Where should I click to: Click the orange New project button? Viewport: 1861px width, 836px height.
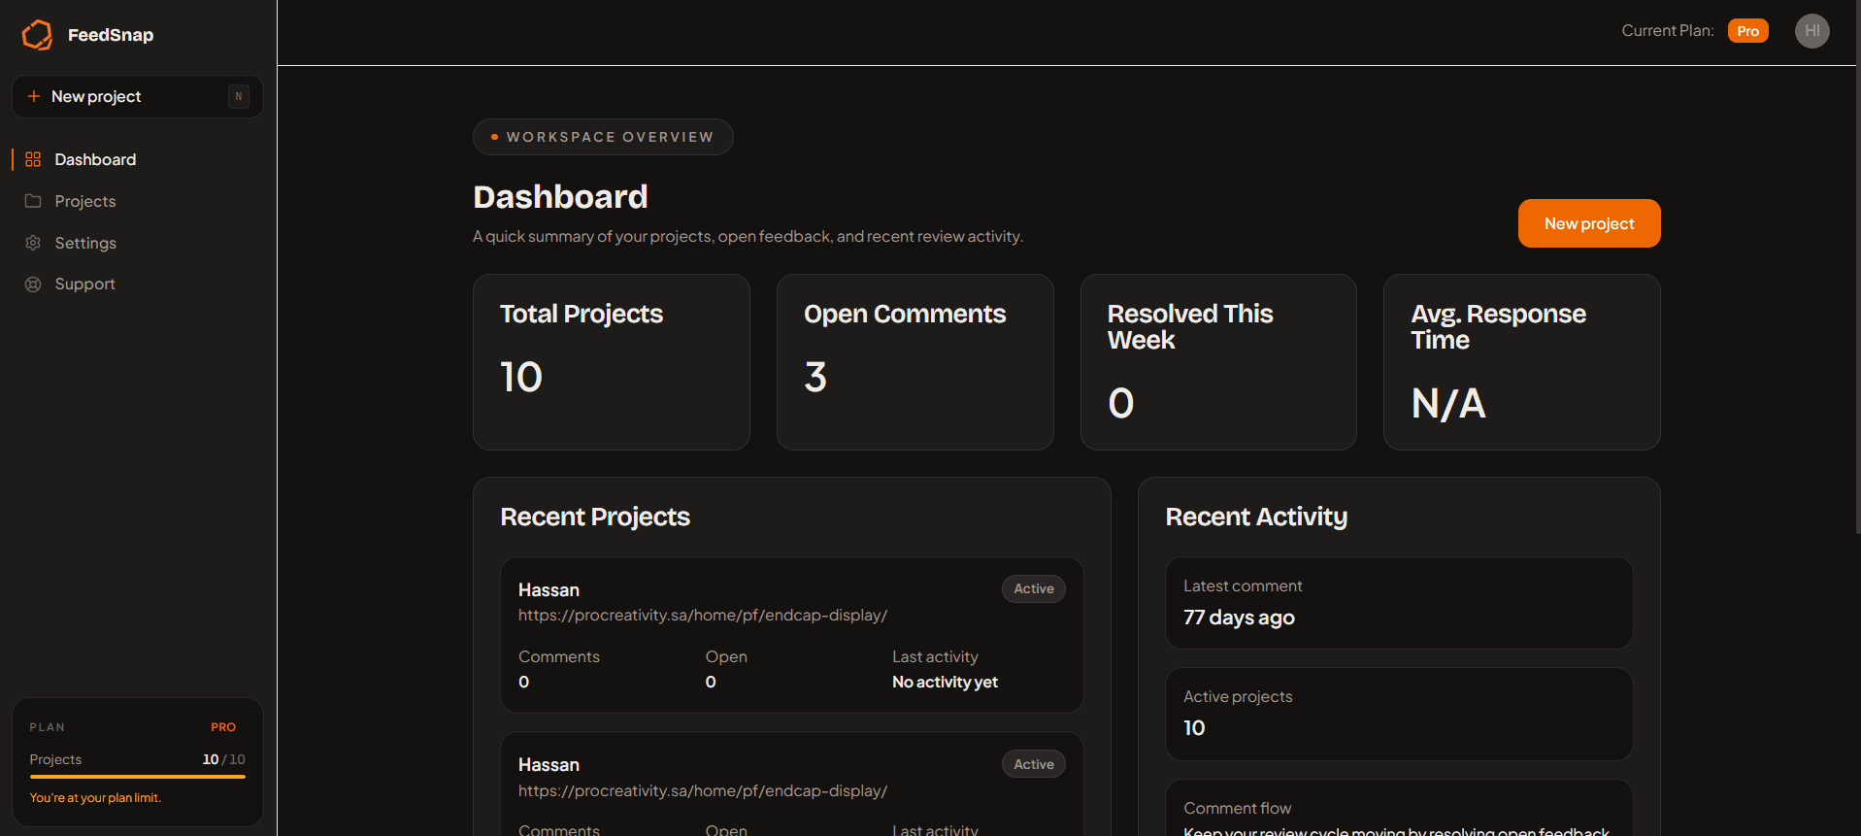point(1589,223)
